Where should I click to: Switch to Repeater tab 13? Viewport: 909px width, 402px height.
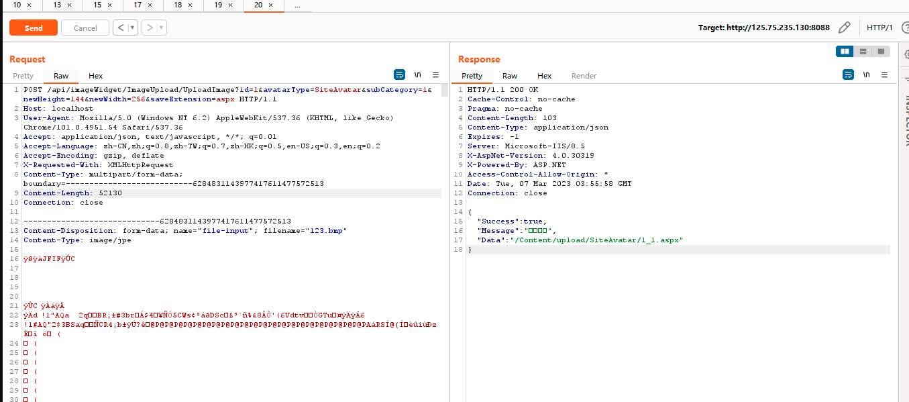[x=57, y=5]
